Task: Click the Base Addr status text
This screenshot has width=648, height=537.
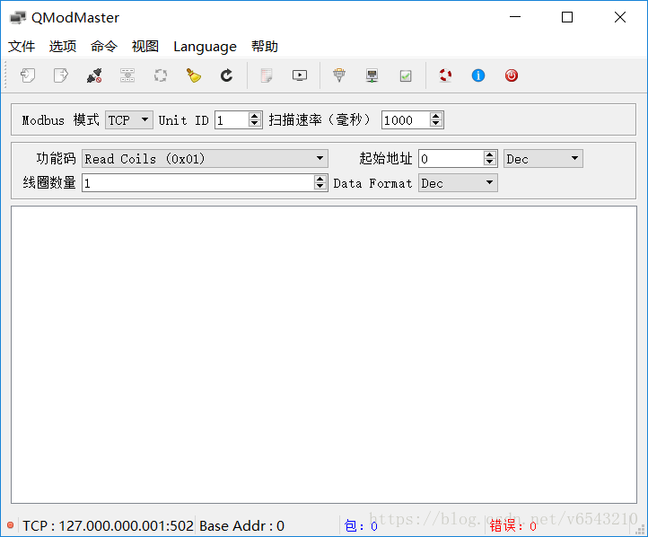Action: [x=241, y=526]
